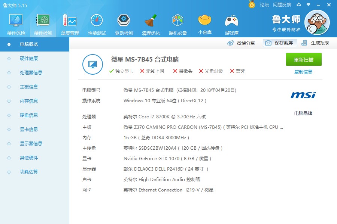This screenshot has width=337, height=224.
Task: Open the title bar dropdown menu triangle
Action: point(309,4)
